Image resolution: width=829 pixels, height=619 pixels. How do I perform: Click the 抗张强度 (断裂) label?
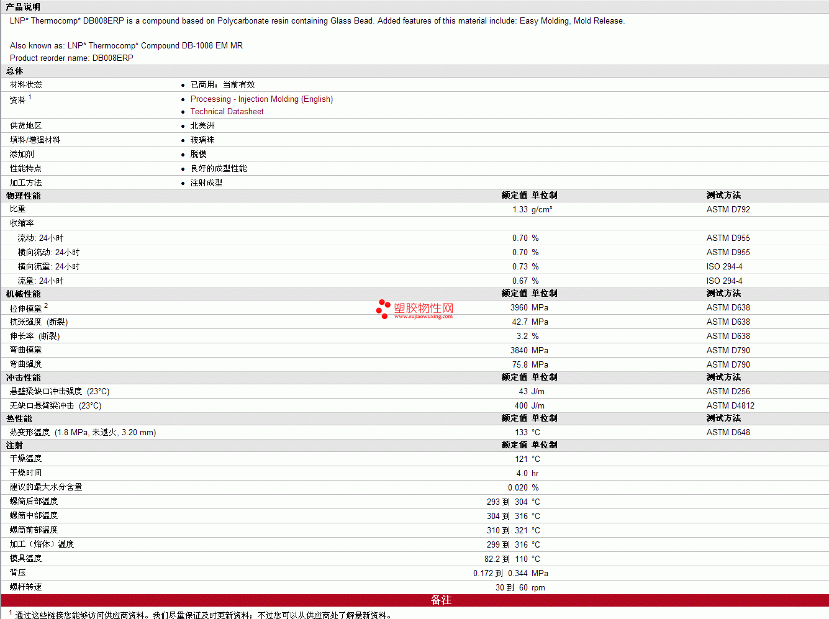(x=39, y=322)
